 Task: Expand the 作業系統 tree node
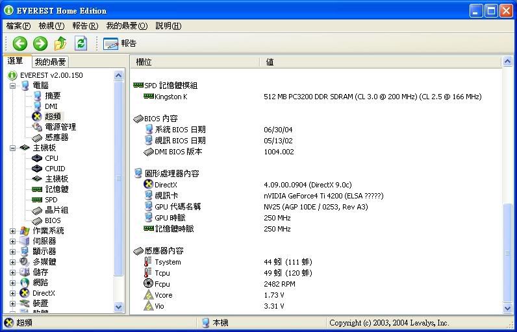pyautogui.click(x=12, y=231)
